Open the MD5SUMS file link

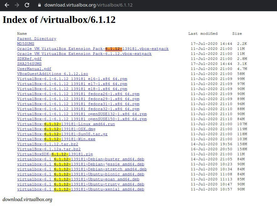click(26, 44)
